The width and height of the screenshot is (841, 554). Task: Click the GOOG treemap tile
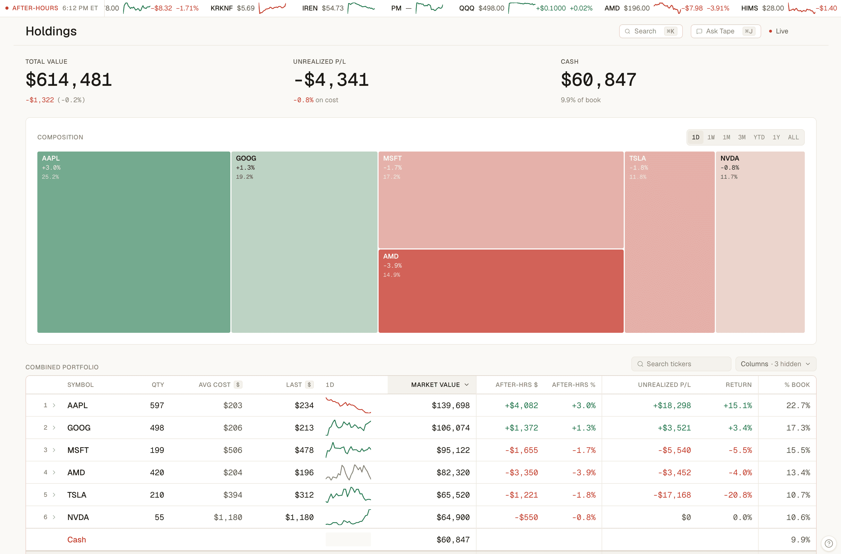click(x=304, y=242)
